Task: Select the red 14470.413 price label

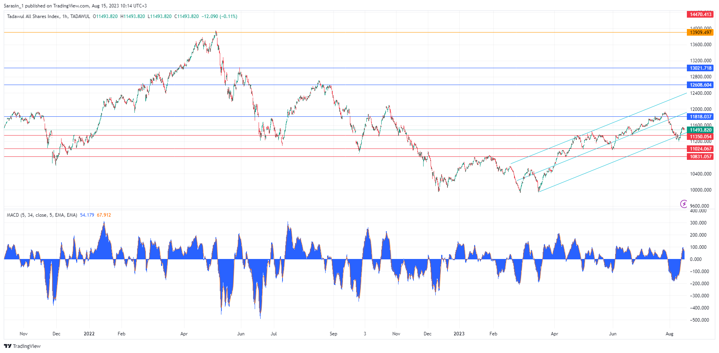Action: [x=700, y=14]
